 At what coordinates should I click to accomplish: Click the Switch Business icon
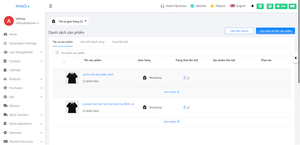162,6
